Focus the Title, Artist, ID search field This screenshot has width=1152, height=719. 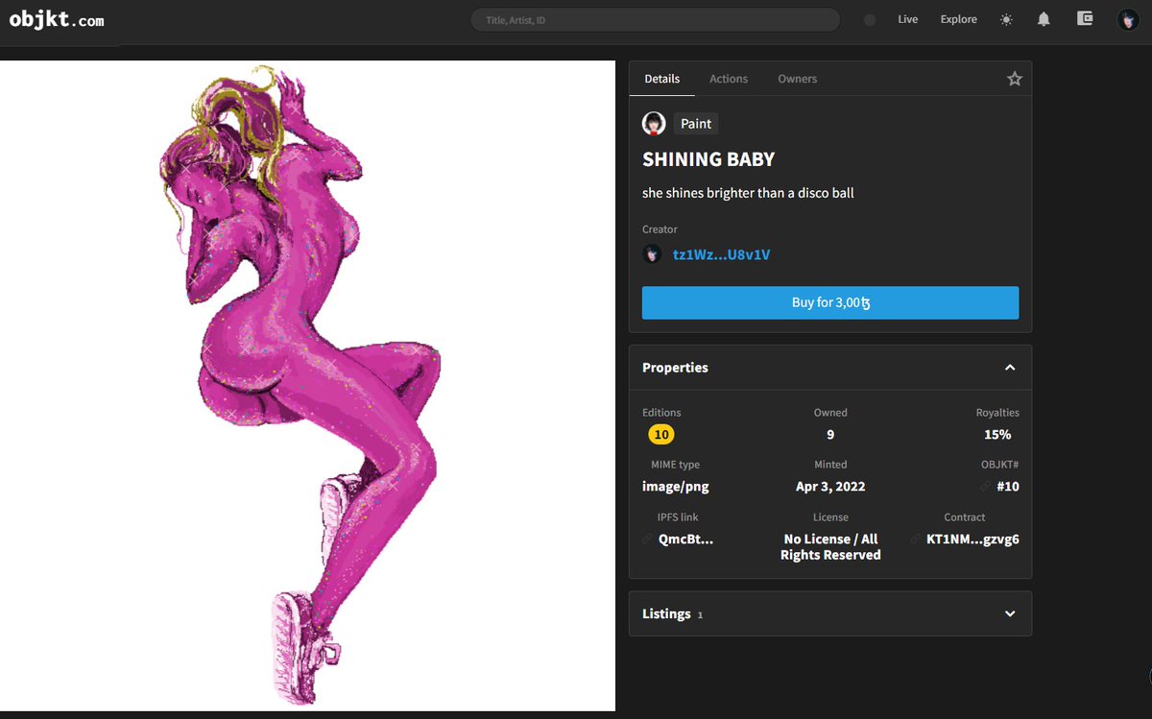[x=655, y=20]
